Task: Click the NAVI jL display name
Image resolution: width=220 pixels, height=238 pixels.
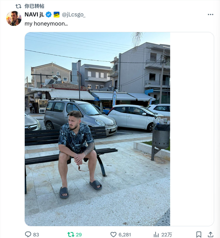Action: click(34, 15)
